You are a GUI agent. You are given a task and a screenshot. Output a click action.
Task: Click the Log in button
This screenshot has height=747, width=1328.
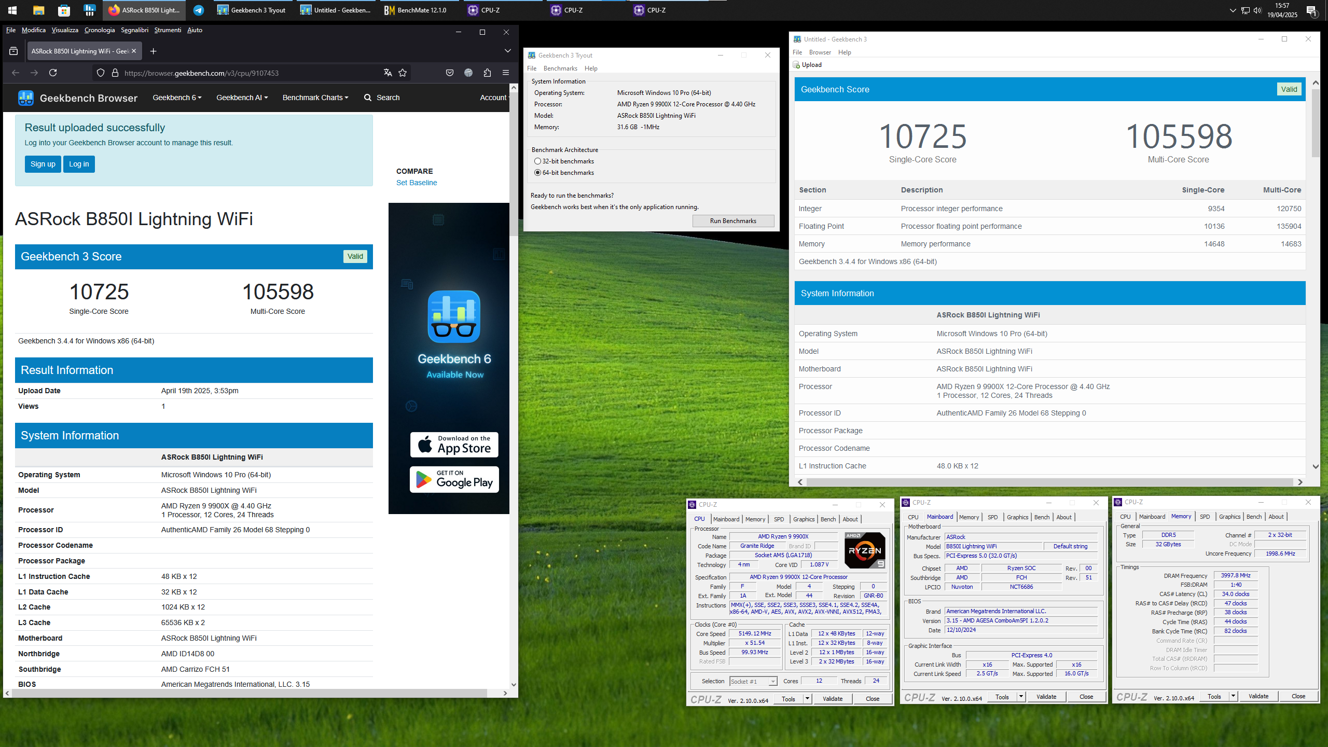click(79, 164)
